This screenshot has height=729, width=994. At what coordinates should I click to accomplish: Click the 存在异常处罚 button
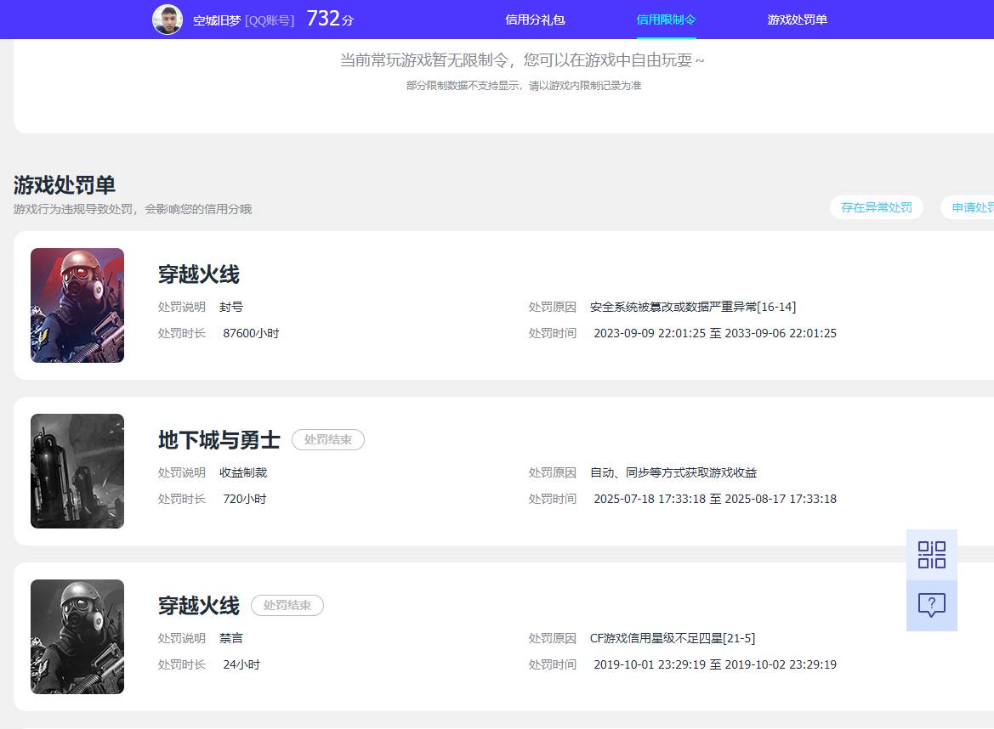(x=877, y=207)
